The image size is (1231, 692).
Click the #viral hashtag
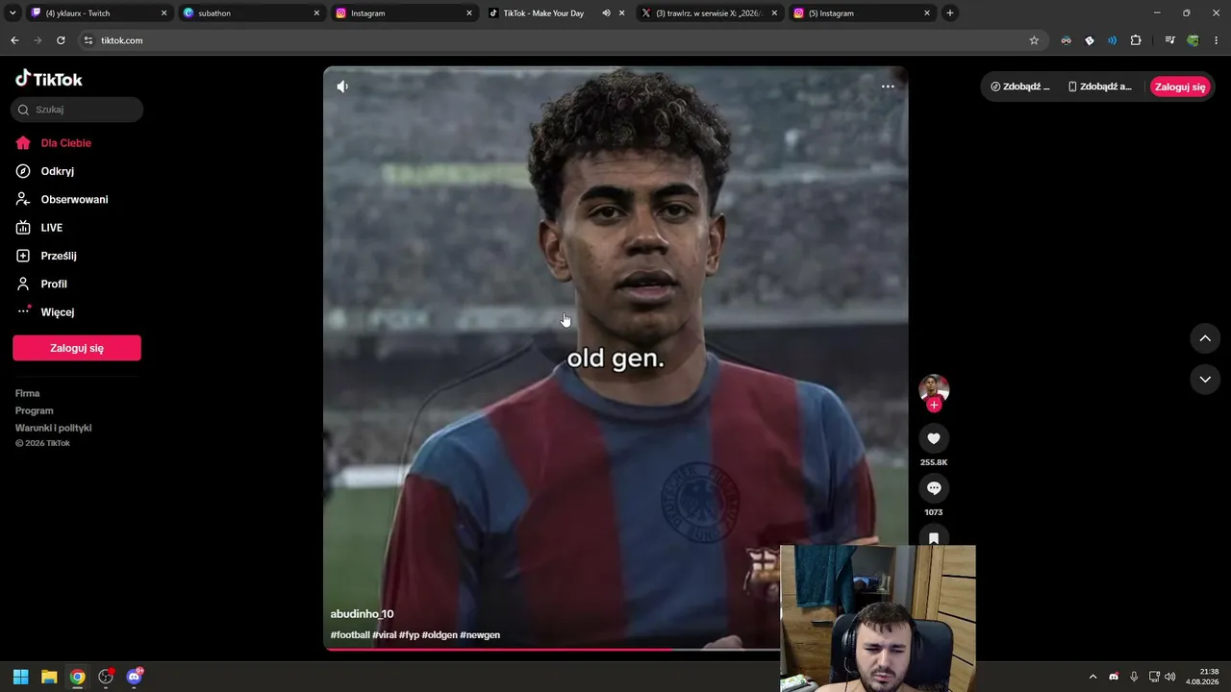[x=385, y=635]
